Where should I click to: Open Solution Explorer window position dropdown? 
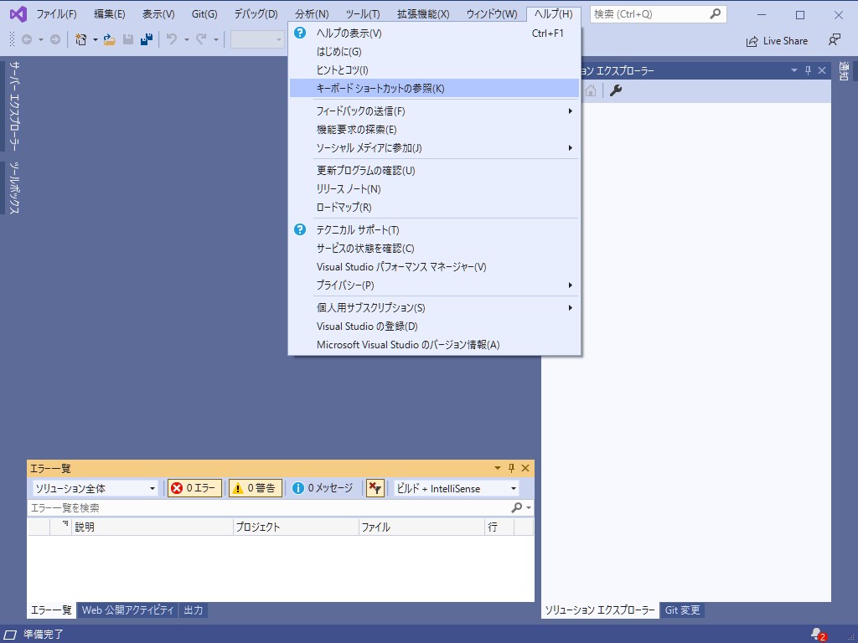[794, 70]
